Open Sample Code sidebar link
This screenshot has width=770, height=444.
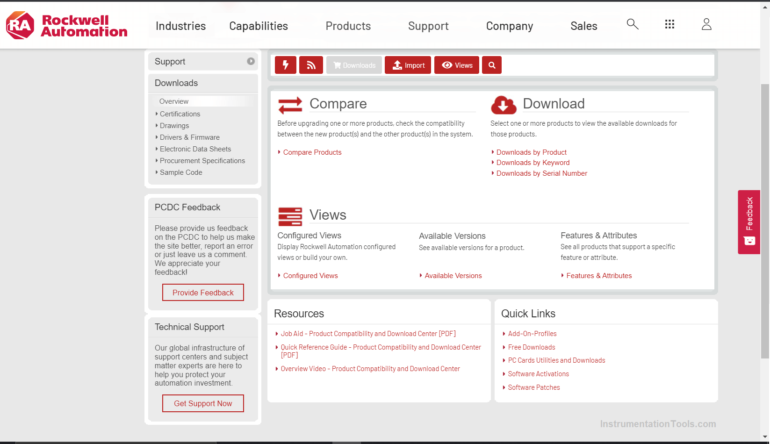coord(181,172)
